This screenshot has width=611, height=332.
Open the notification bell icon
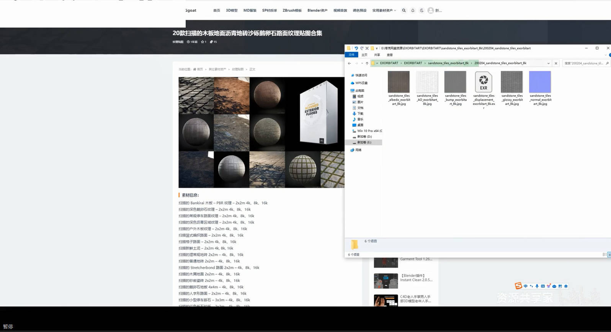[413, 11]
